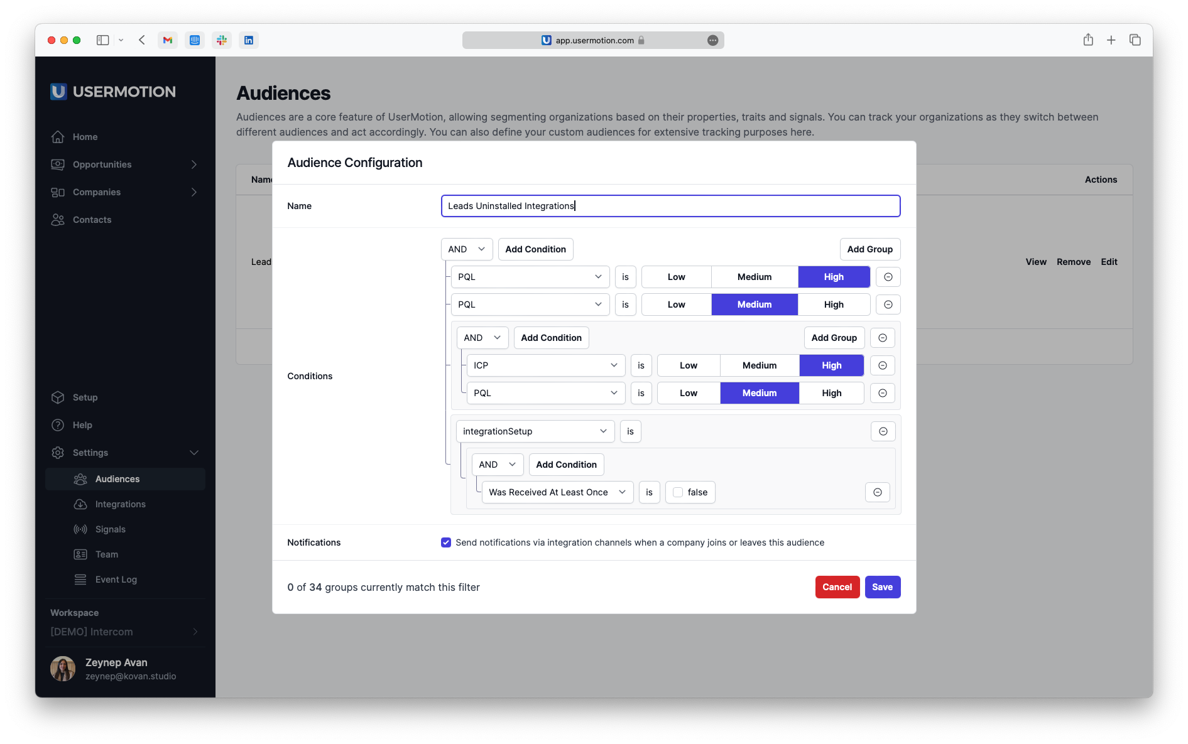The image size is (1188, 744).
Task: Click inside the audience Name field
Action: coord(670,206)
